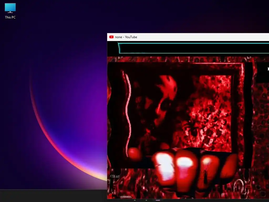Select the This PC desktop icon
269x202 pixels.
click(10, 11)
